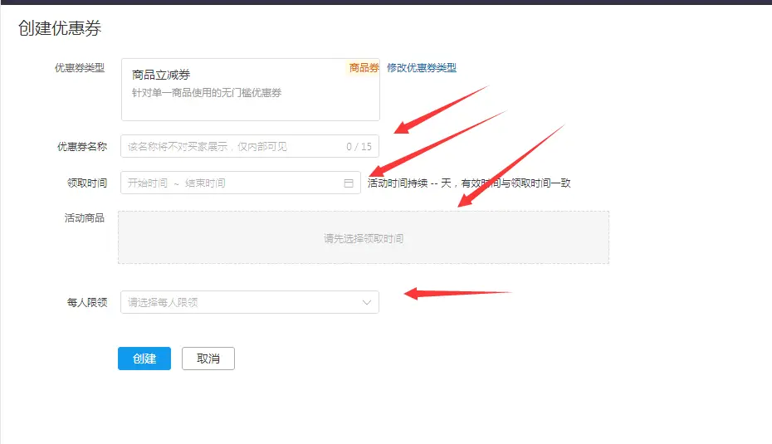This screenshot has width=772, height=444.
Task: Expand the 每人限领 dropdown
Action: coord(250,302)
